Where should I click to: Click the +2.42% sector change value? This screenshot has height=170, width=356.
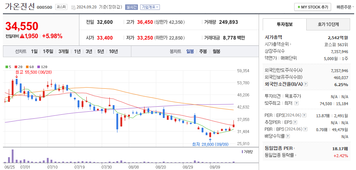pyautogui.click(x=341, y=156)
